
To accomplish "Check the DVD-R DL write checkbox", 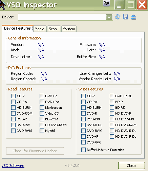I will (x=83, y=125).
